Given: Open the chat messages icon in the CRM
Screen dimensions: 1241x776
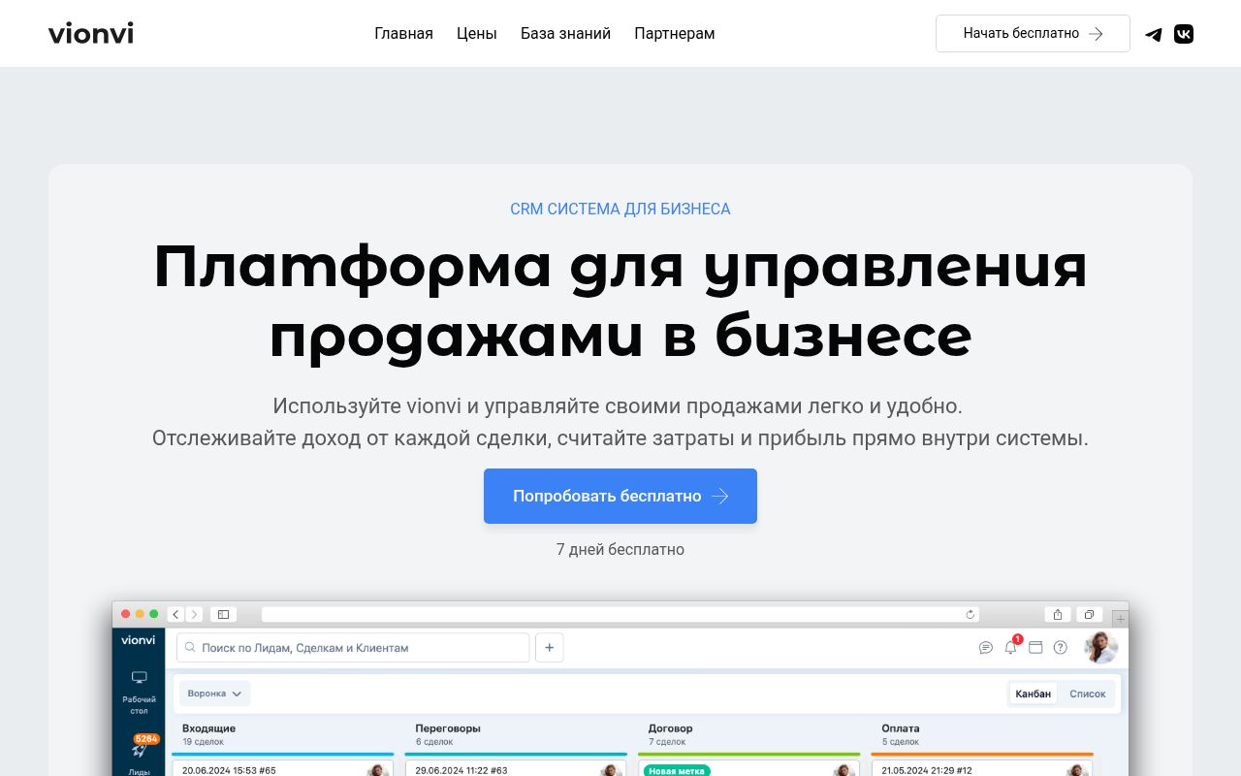Looking at the screenshot, I should [x=986, y=647].
